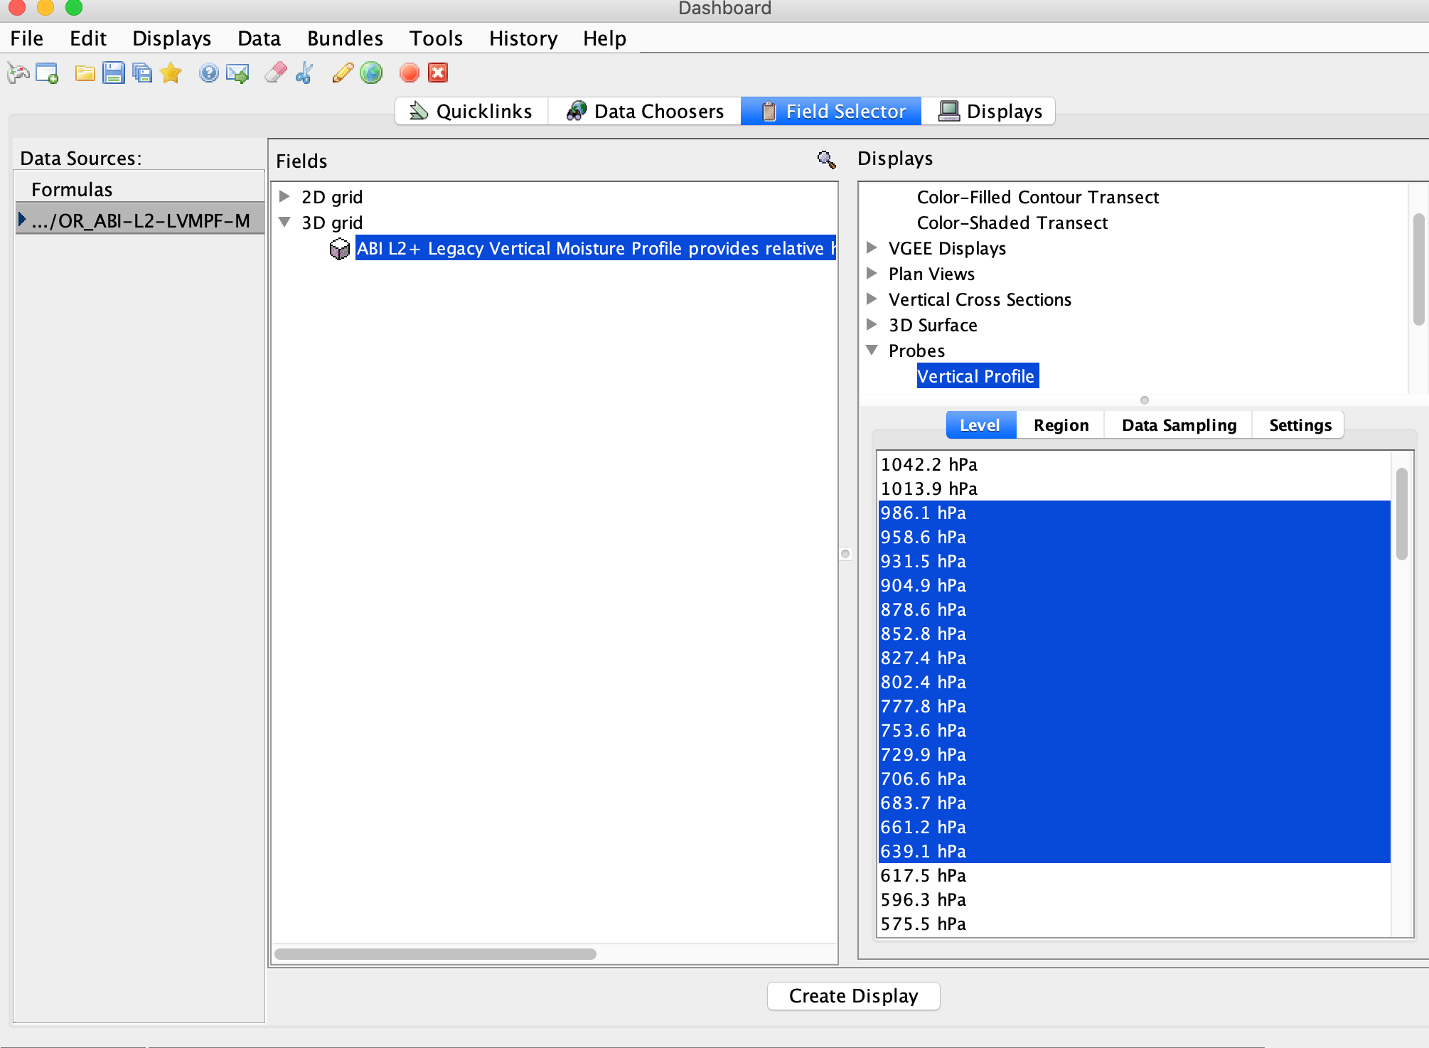Screen dimensions: 1429x1048
Task: Click the yellow star favorites icon
Action: (171, 73)
